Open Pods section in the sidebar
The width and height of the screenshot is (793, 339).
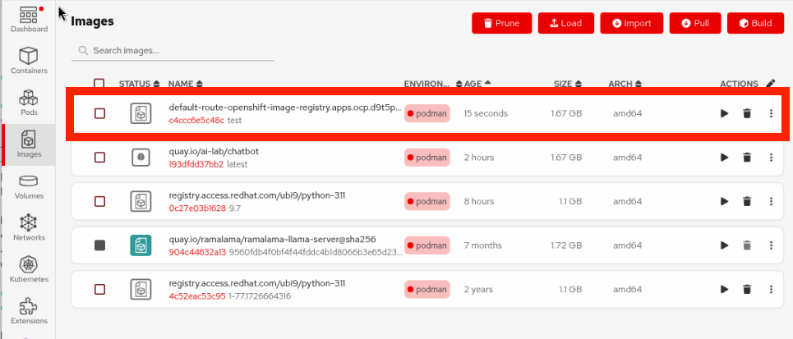(29, 102)
